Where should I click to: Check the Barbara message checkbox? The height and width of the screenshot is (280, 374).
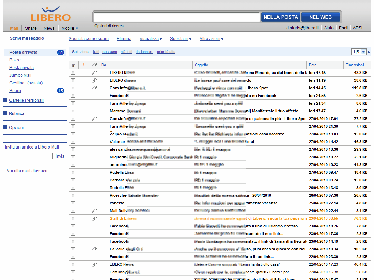click(73, 180)
